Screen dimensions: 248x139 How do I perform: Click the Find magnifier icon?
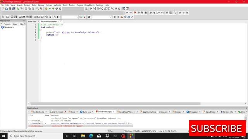coord(38,8)
